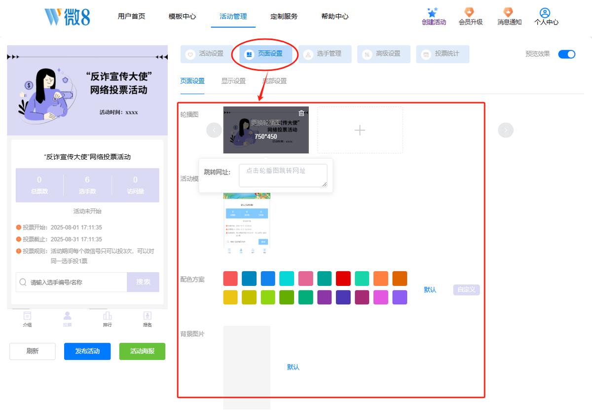Toggle the 预览效果 switch
This screenshot has height=418, width=592.
pos(567,54)
